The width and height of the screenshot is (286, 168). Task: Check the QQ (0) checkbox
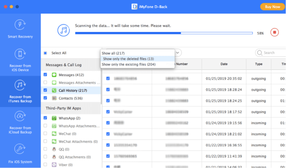click(45, 149)
